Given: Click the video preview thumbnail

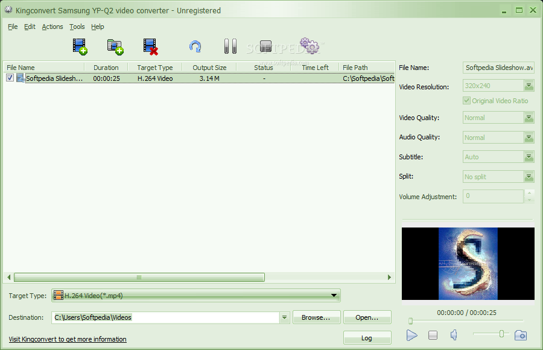Looking at the screenshot, I should click(x=468, y=263).
